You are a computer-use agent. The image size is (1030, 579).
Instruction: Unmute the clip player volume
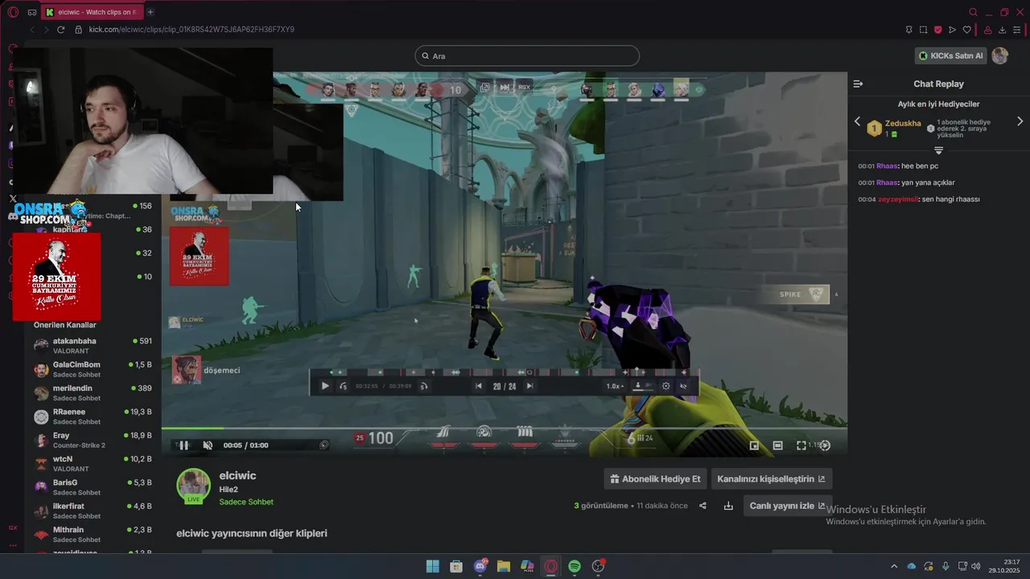tap(208, 445)
